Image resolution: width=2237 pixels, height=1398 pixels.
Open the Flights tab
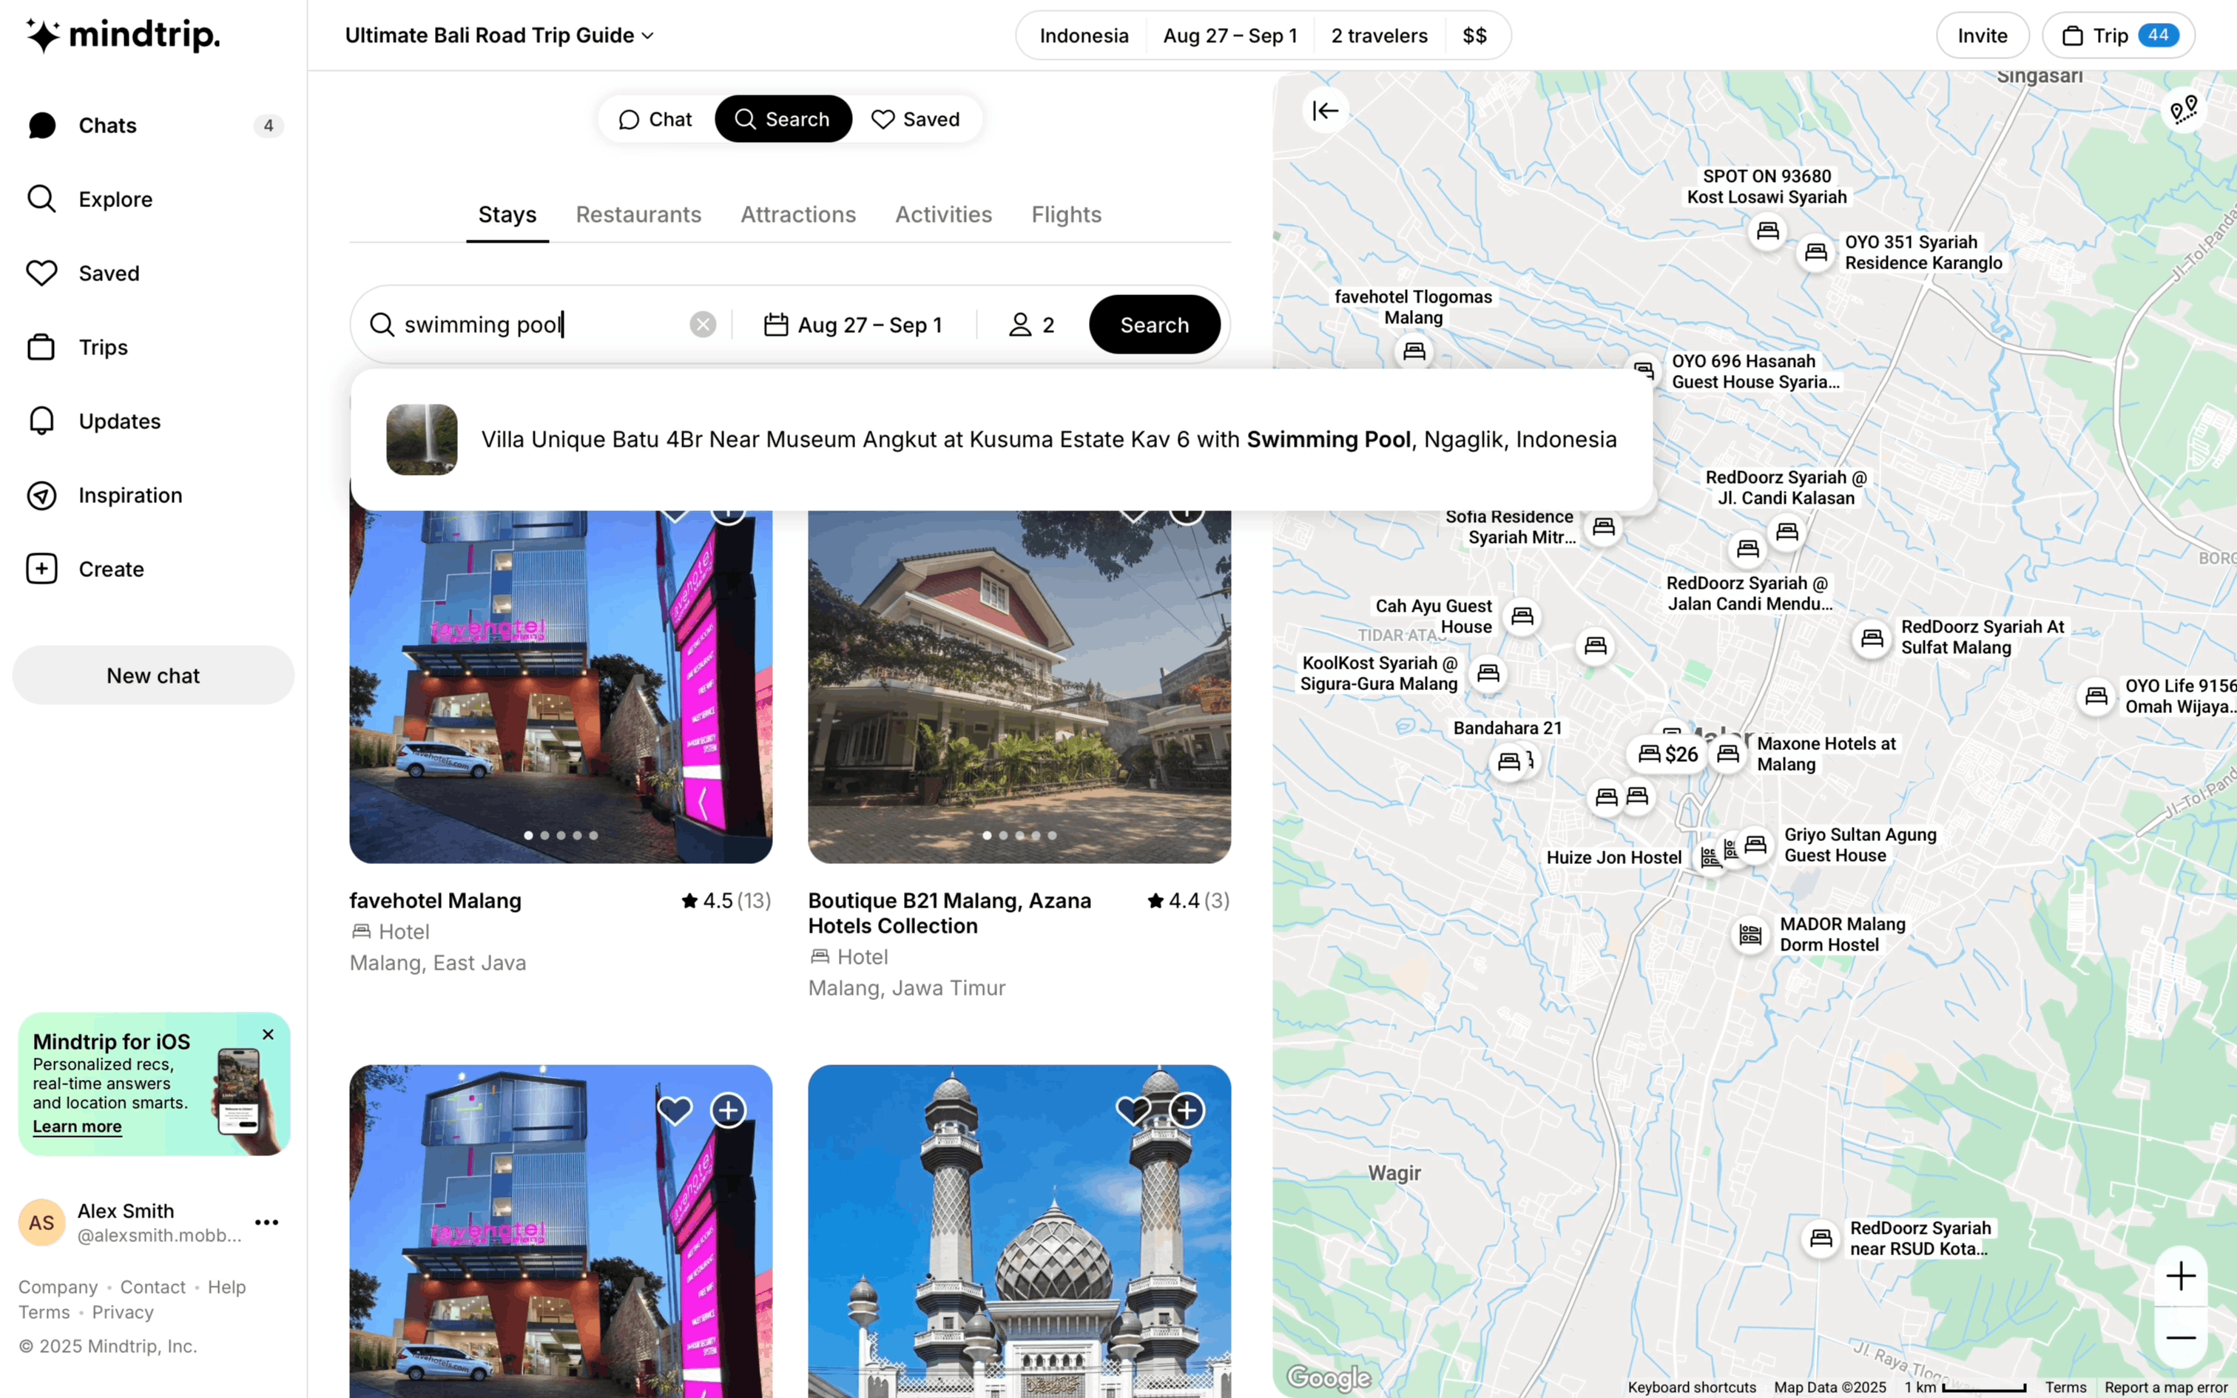1066,215
